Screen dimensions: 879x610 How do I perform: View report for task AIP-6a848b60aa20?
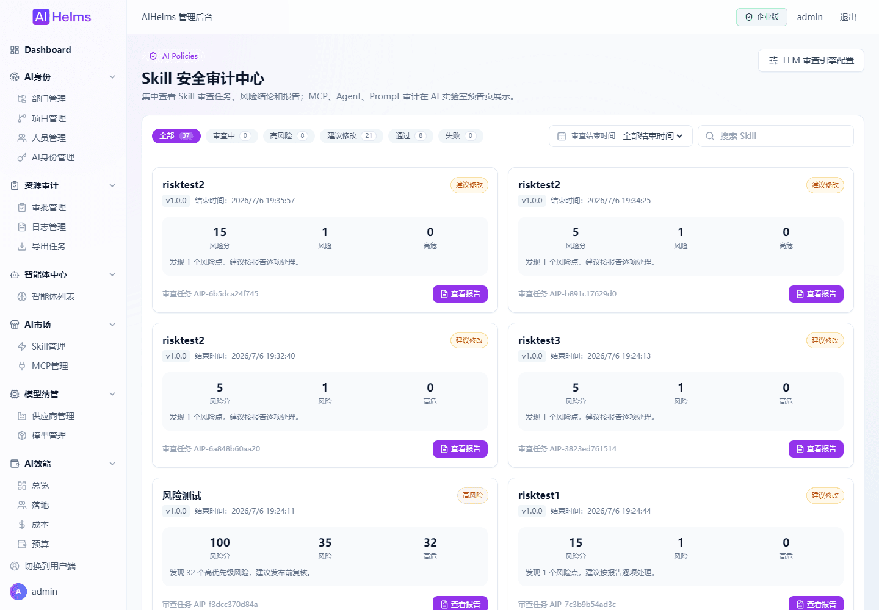click(x=460, y=449)
